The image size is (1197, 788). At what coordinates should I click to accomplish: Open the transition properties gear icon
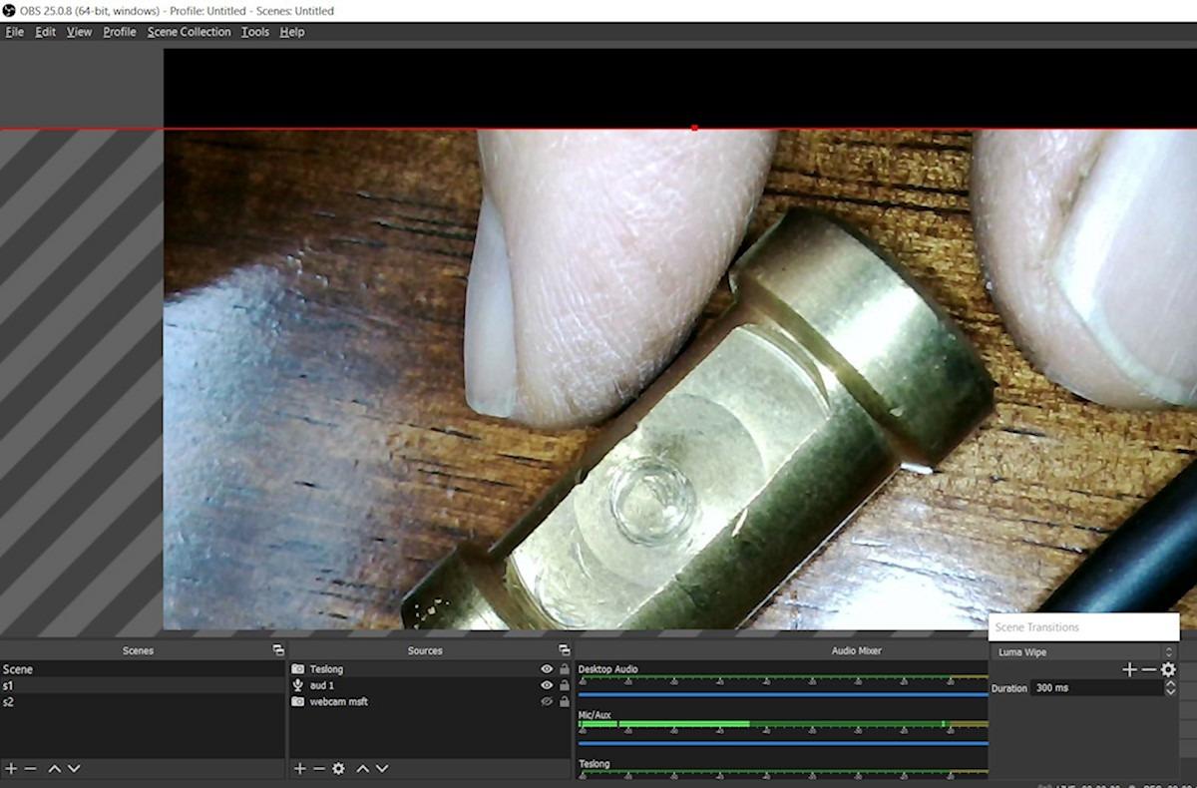(x=1168, y=670)
